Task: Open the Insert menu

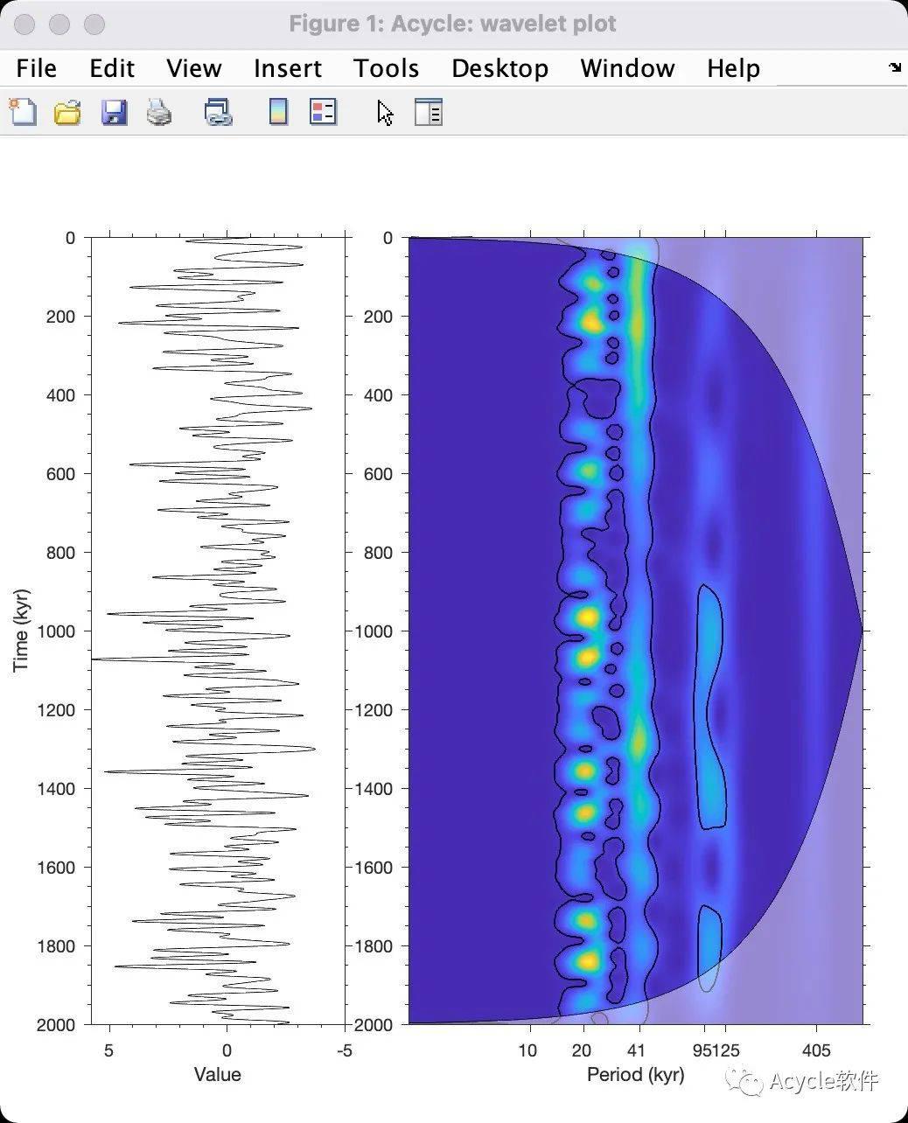Action: point(288,67)
